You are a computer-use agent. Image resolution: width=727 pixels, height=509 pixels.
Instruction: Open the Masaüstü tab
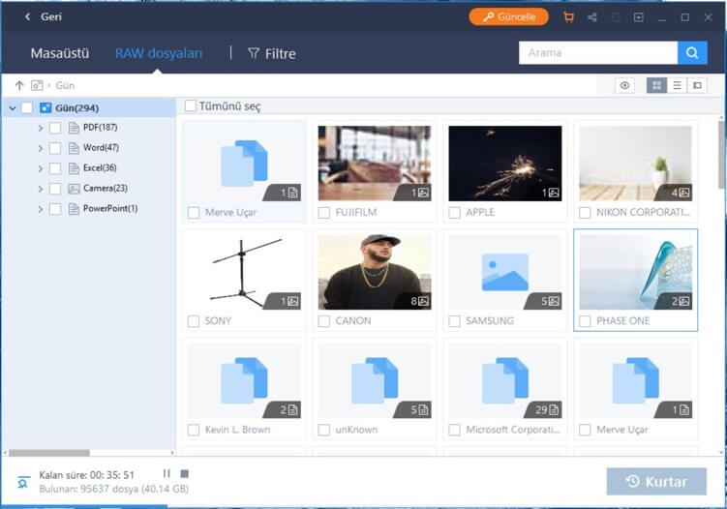[x=62, y=53]
